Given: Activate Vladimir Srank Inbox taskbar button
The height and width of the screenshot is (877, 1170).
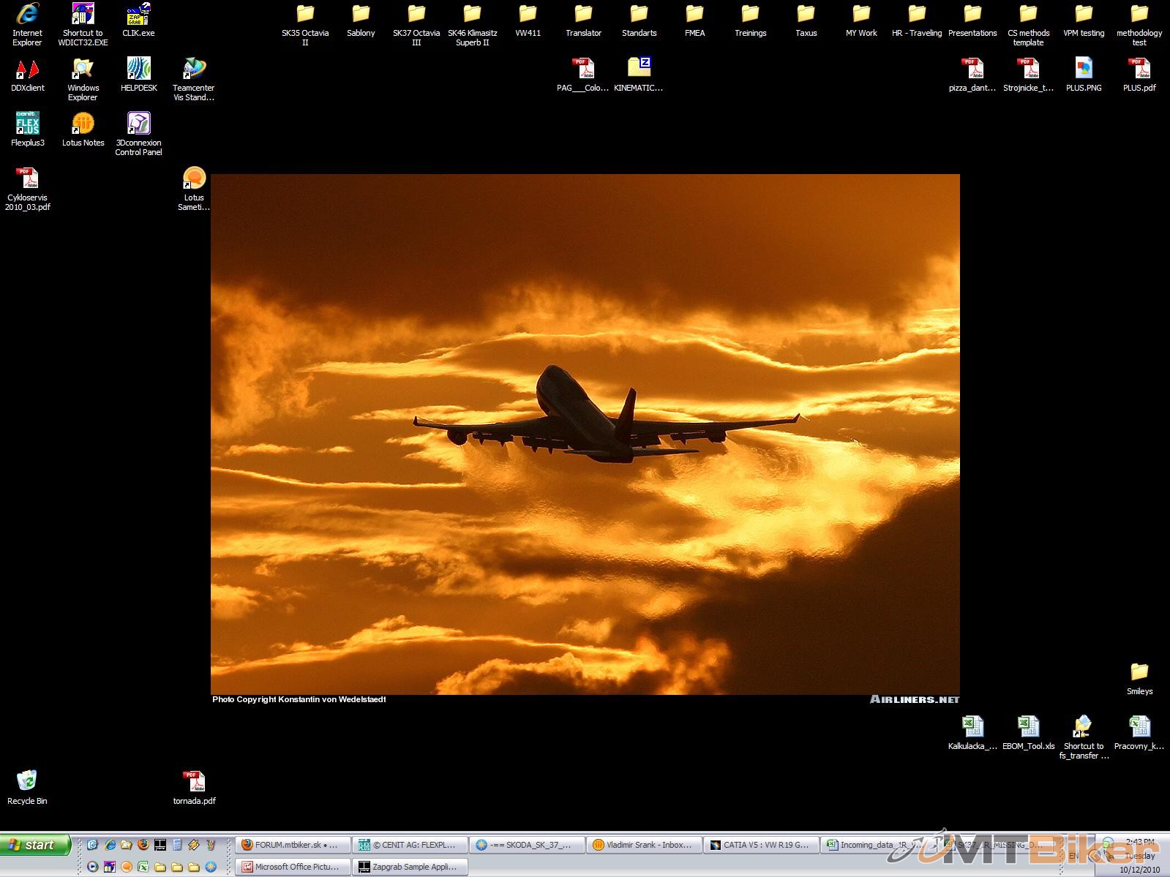Looking at the screenshot, I should pos(643,845).
